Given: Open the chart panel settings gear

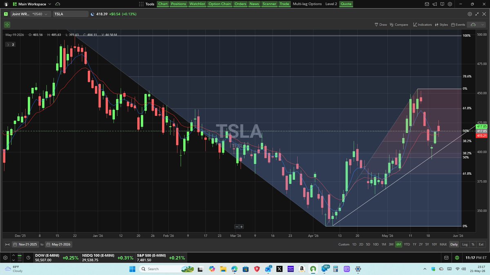Looking at the screenshot, I should [470, 14].
